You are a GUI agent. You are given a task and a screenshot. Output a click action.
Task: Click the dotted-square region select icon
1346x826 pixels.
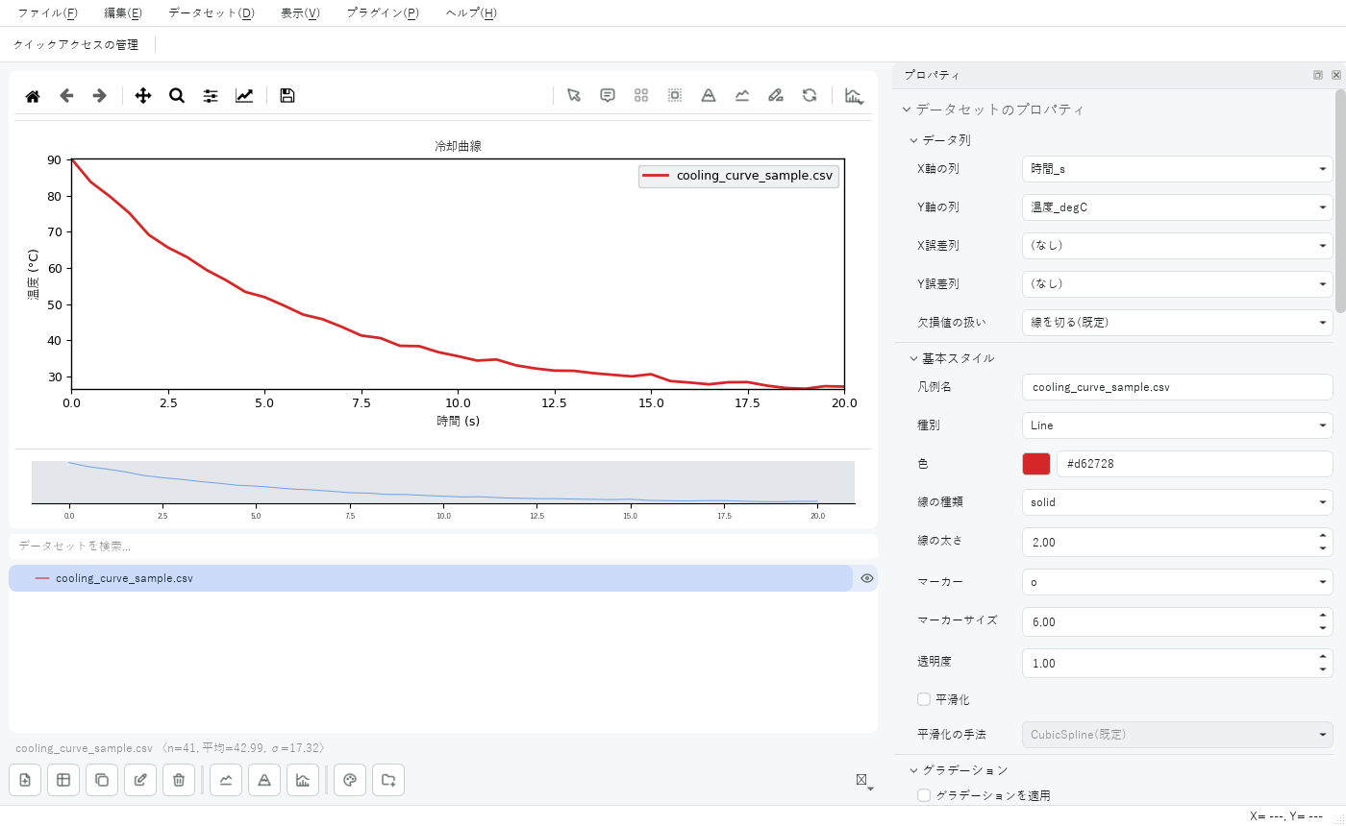(x=675, y=95)
